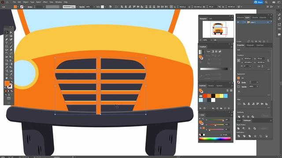Choose the radial gradient type icon

(x=216, y=51)
